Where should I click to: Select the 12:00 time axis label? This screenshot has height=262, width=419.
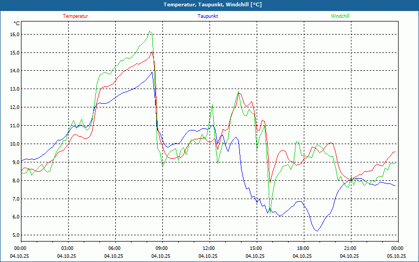pos(208,248)
